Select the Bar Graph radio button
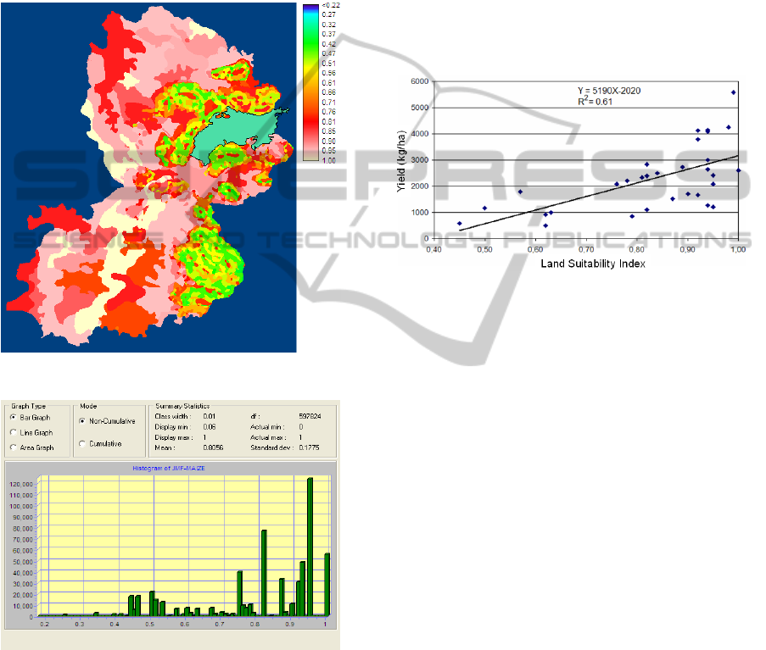The height and width of the screenshot is (650, 766). point(14,418)
